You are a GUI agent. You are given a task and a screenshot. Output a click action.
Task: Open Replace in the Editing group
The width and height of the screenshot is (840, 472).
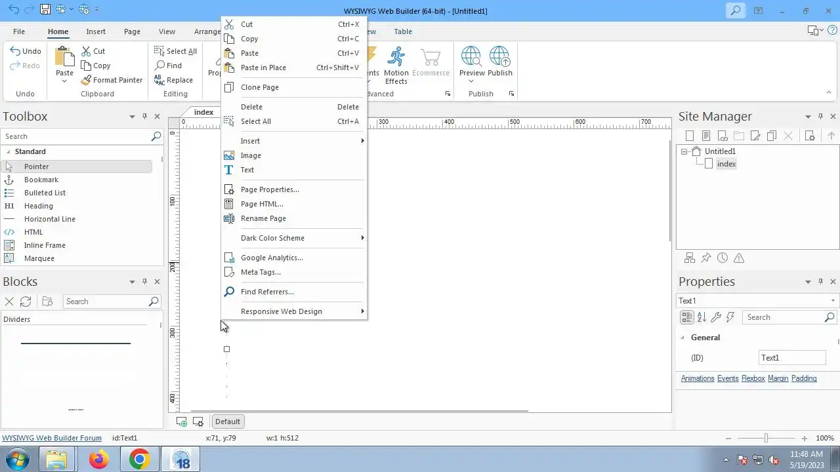pyautogui.click(x=174, y=80)
